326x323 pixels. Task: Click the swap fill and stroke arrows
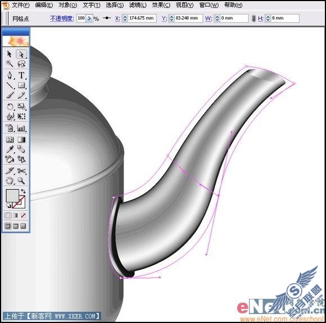(x=23, y=191)
